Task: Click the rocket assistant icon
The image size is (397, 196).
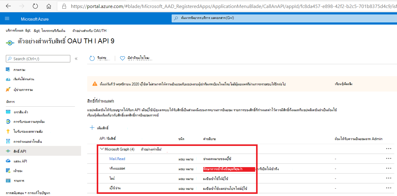Action: coord(8,89)
